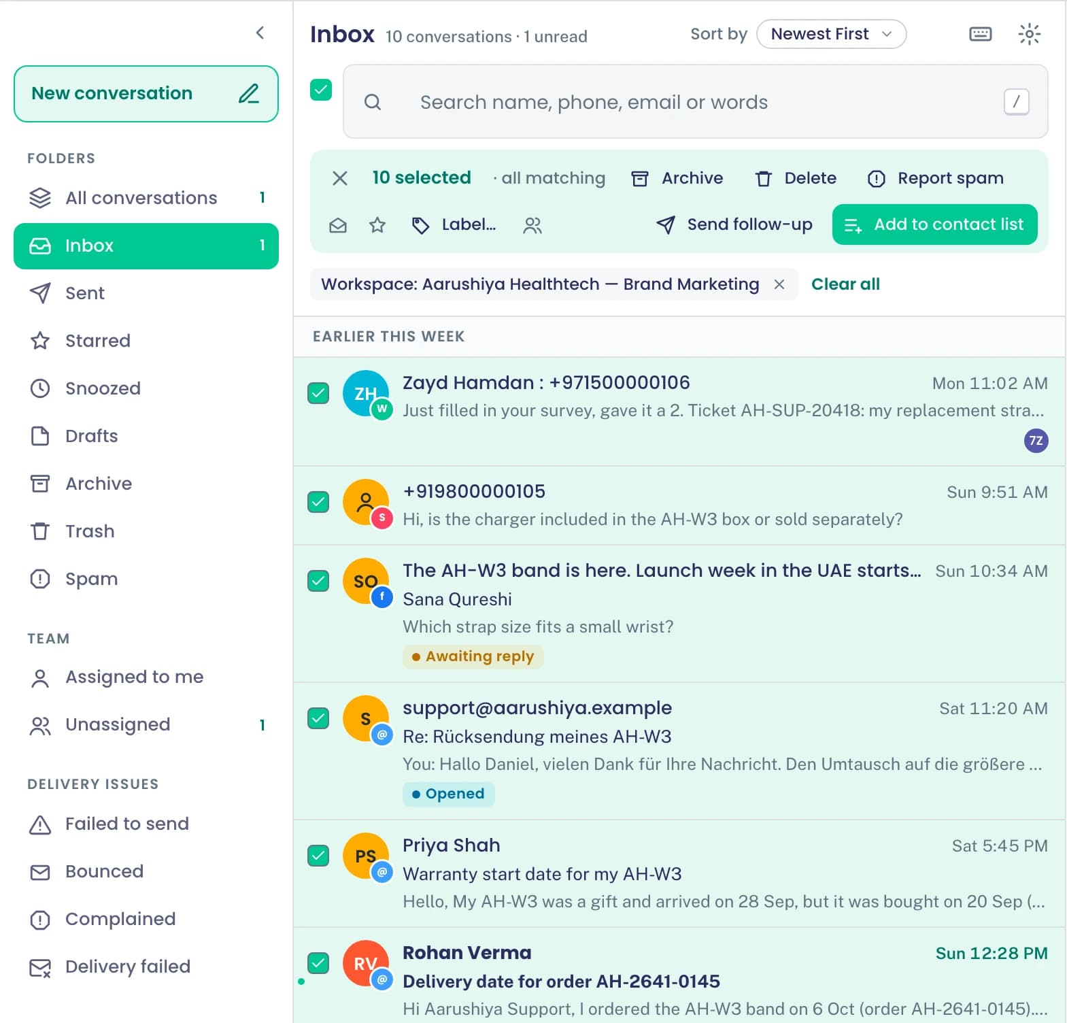Star the selected conversations

pyautogui.click(x=377, y=225)
